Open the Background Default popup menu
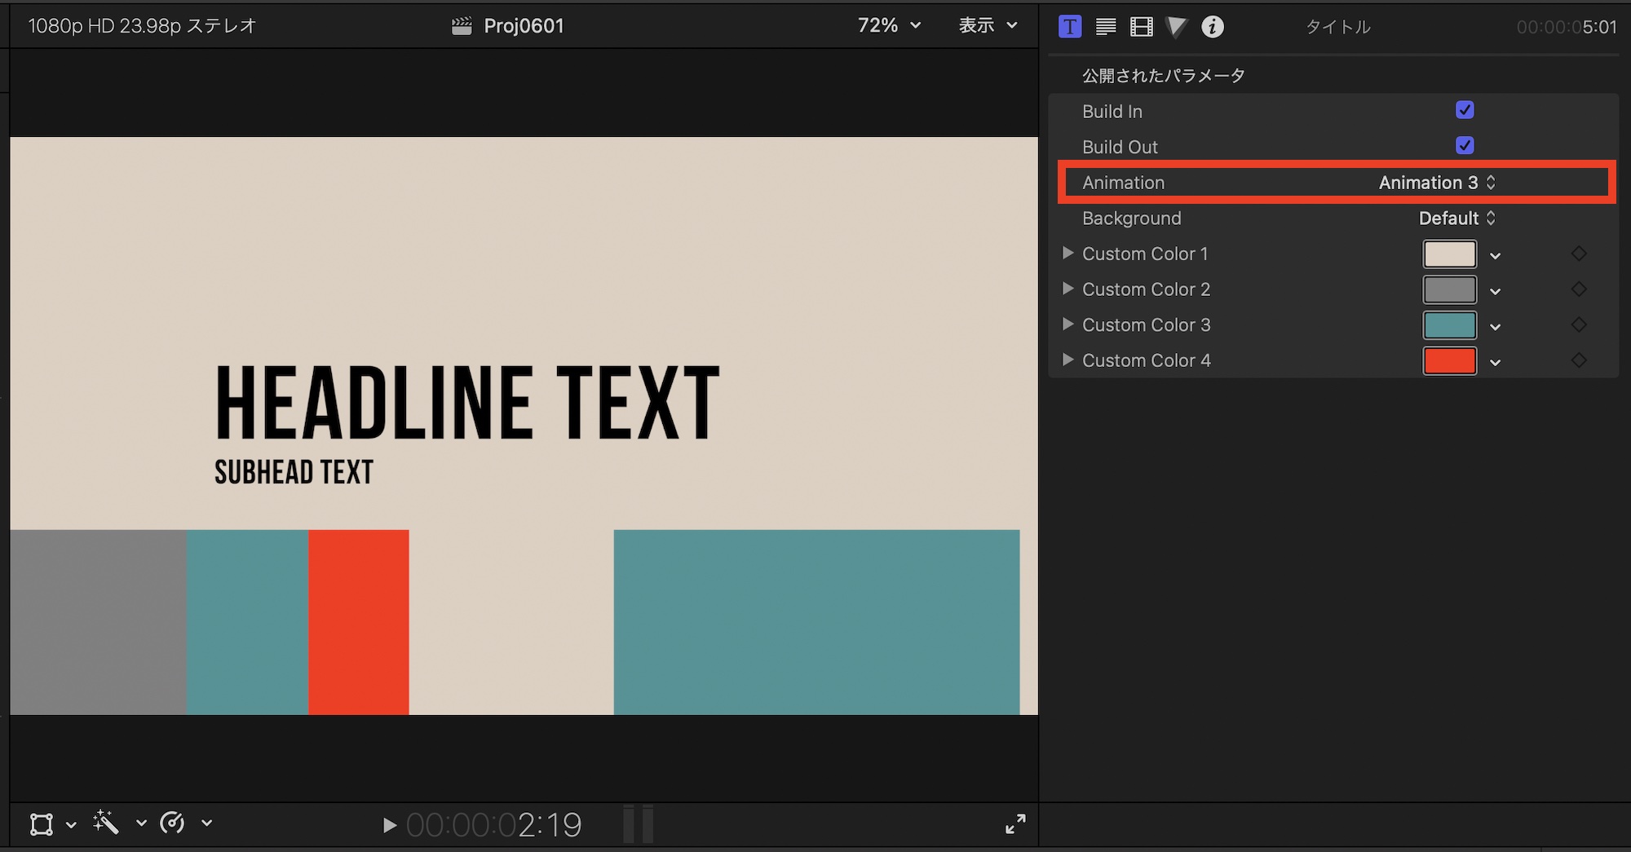Image resolution: width=1631 pixels, height=852 pixels. point(1456,219)
